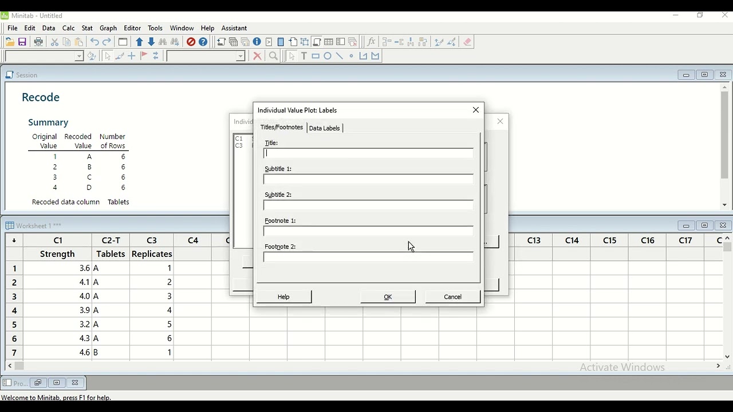
Task: Select the C1 column header
Action: 58,240
